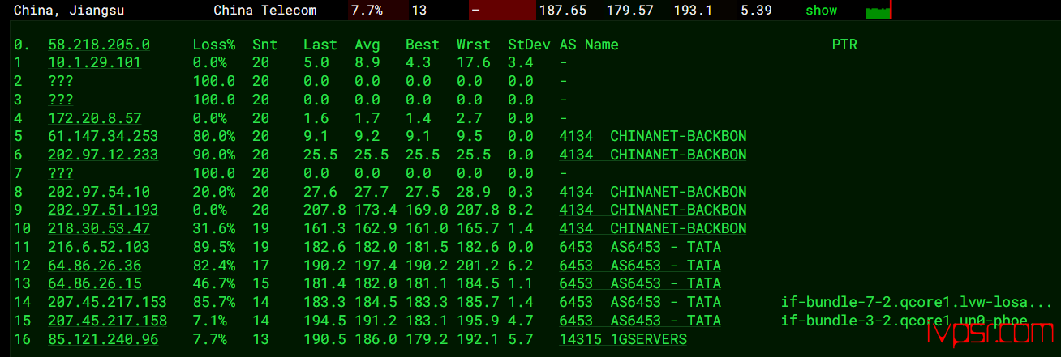Viewport: 1061px width, 357px height.
Task: Select the unknown ??? address at hop 2
Action: 61,81
